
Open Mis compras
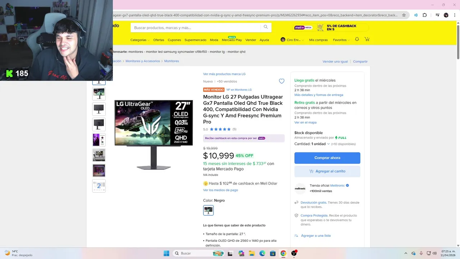318,40
